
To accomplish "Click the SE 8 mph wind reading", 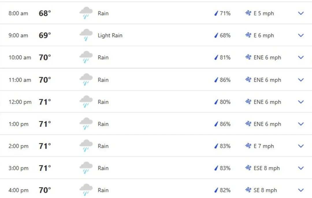I will point(265,190).
